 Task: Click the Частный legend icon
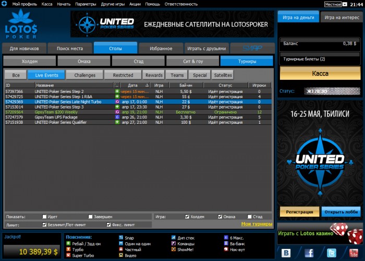pos(121,250)
